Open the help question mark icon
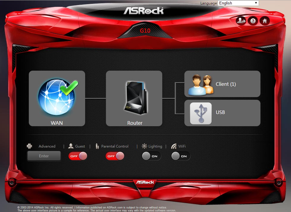 [253, 21]
